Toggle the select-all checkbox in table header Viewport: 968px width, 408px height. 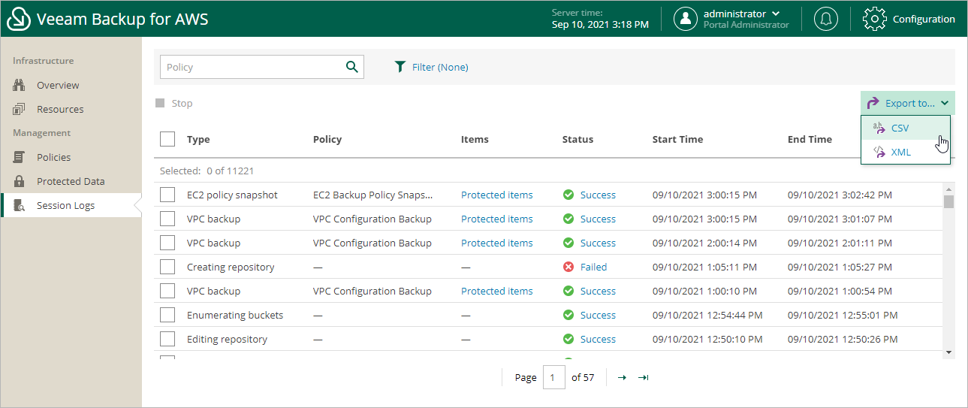(167, 139)
